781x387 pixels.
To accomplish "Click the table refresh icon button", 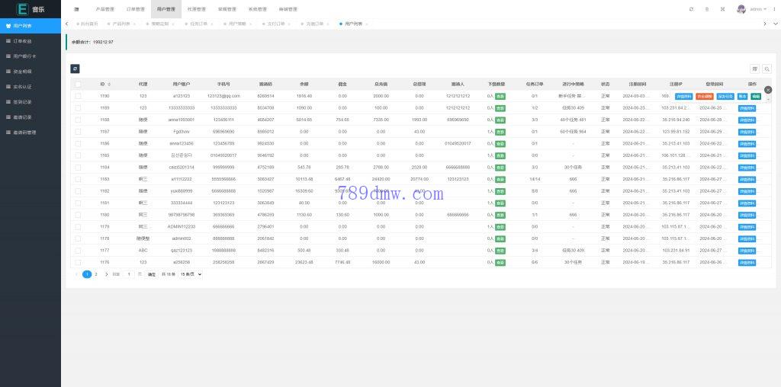I will 75,69.
